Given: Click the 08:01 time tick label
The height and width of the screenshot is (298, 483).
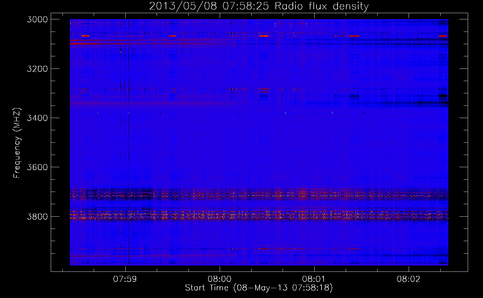Looking at the screenshot, I should pos(314,279).
